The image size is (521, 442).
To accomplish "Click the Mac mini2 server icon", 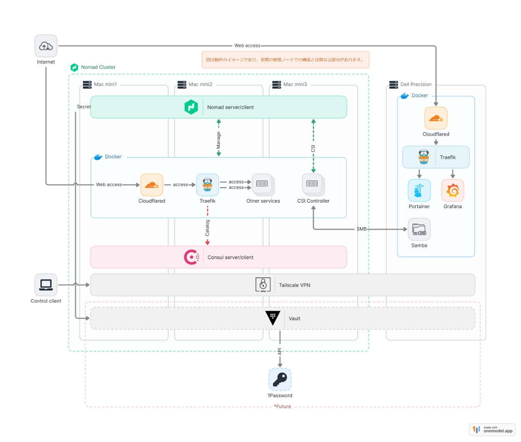I will pyautogui.click(x=182, y=84).
